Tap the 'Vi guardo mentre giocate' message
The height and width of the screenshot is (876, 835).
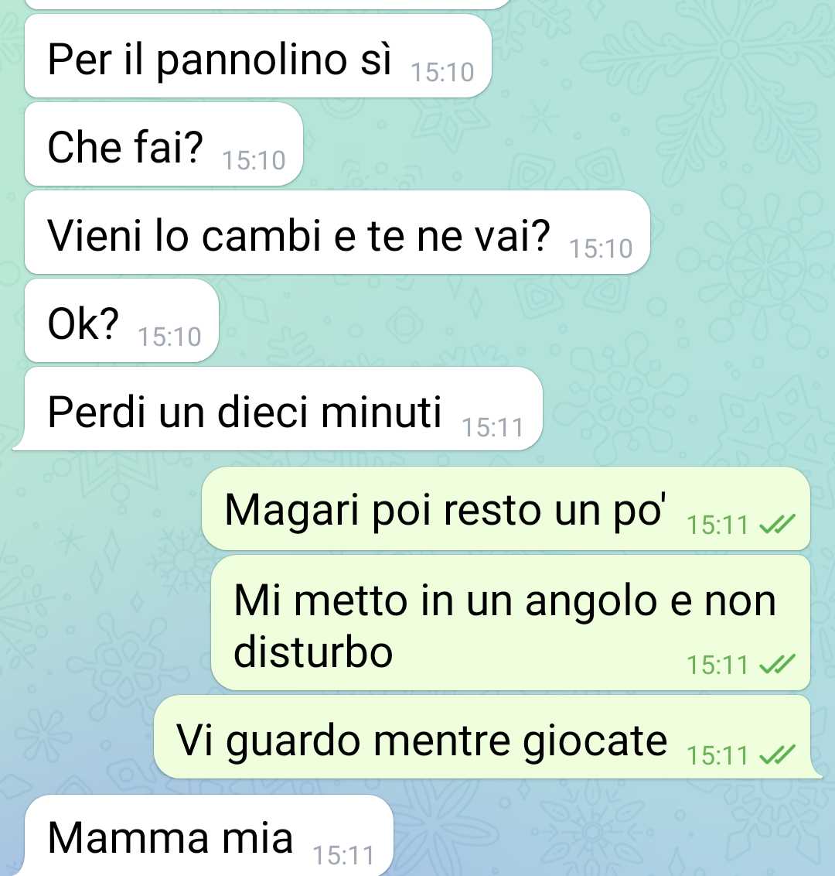[x=487, y=737]
